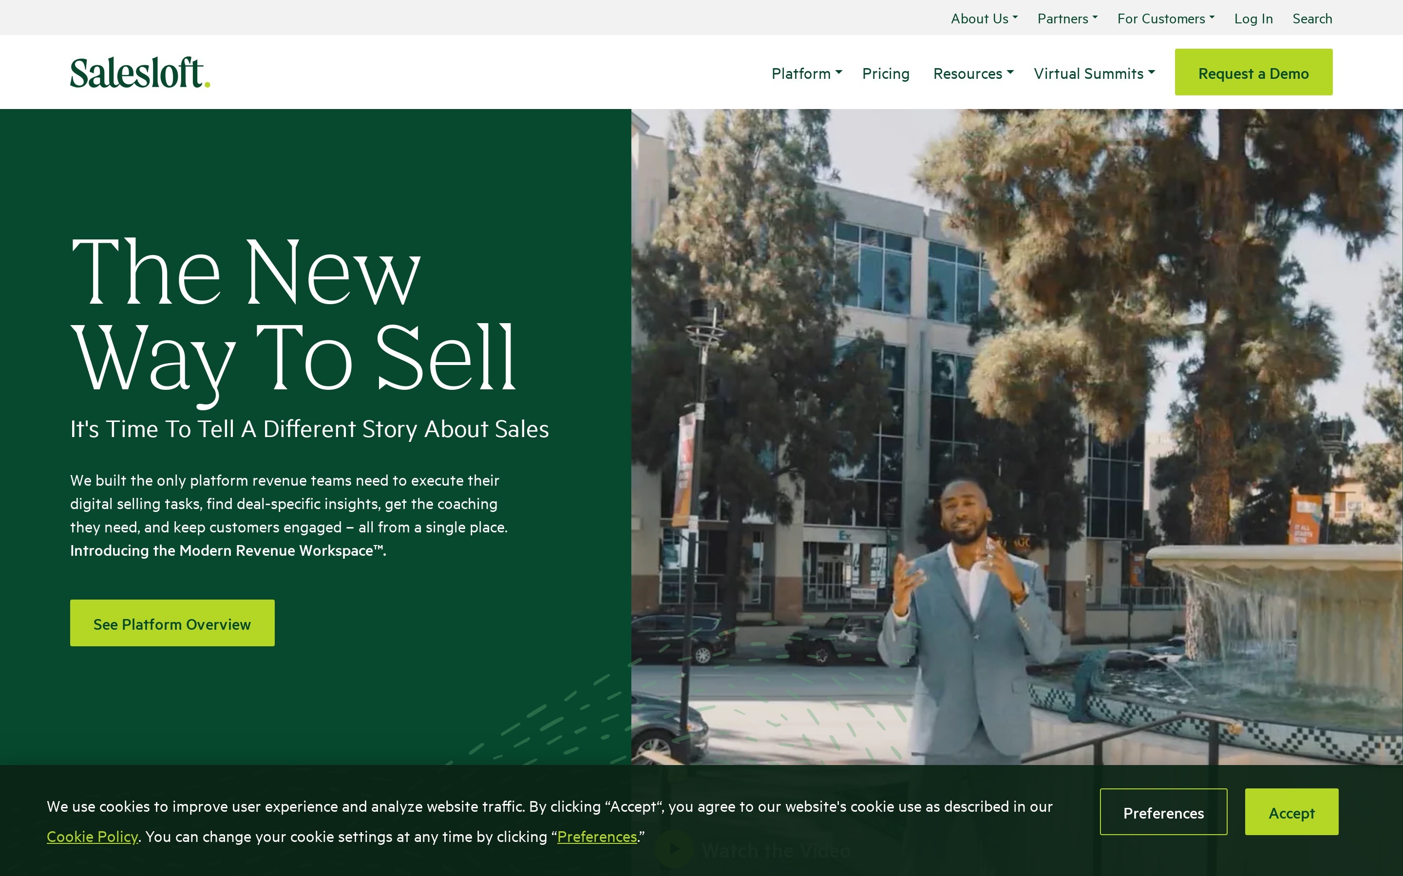This screenshot has width=1403, height=876.
Task: Open cookie Preferences button in banner
Action: coord(1163,812)
